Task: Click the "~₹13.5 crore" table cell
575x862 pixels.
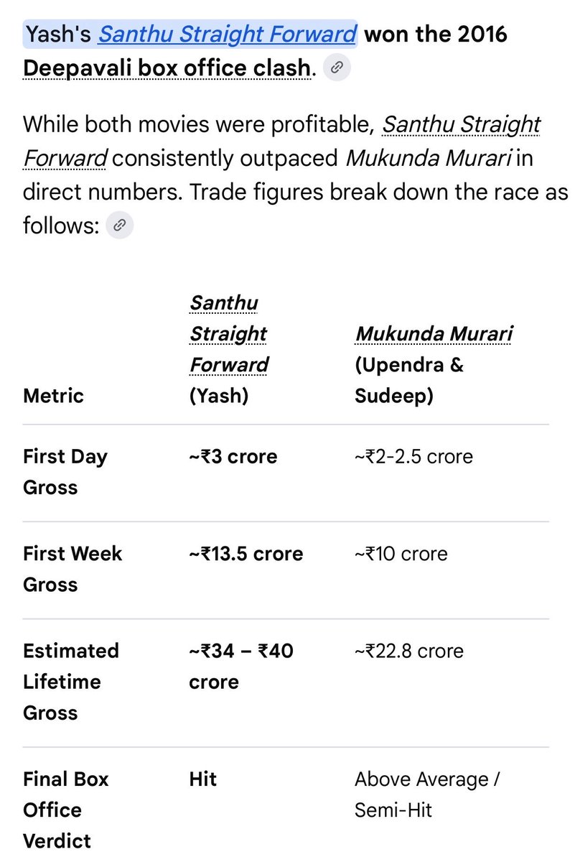Action: pyautogui.click(x=246, y=554)
